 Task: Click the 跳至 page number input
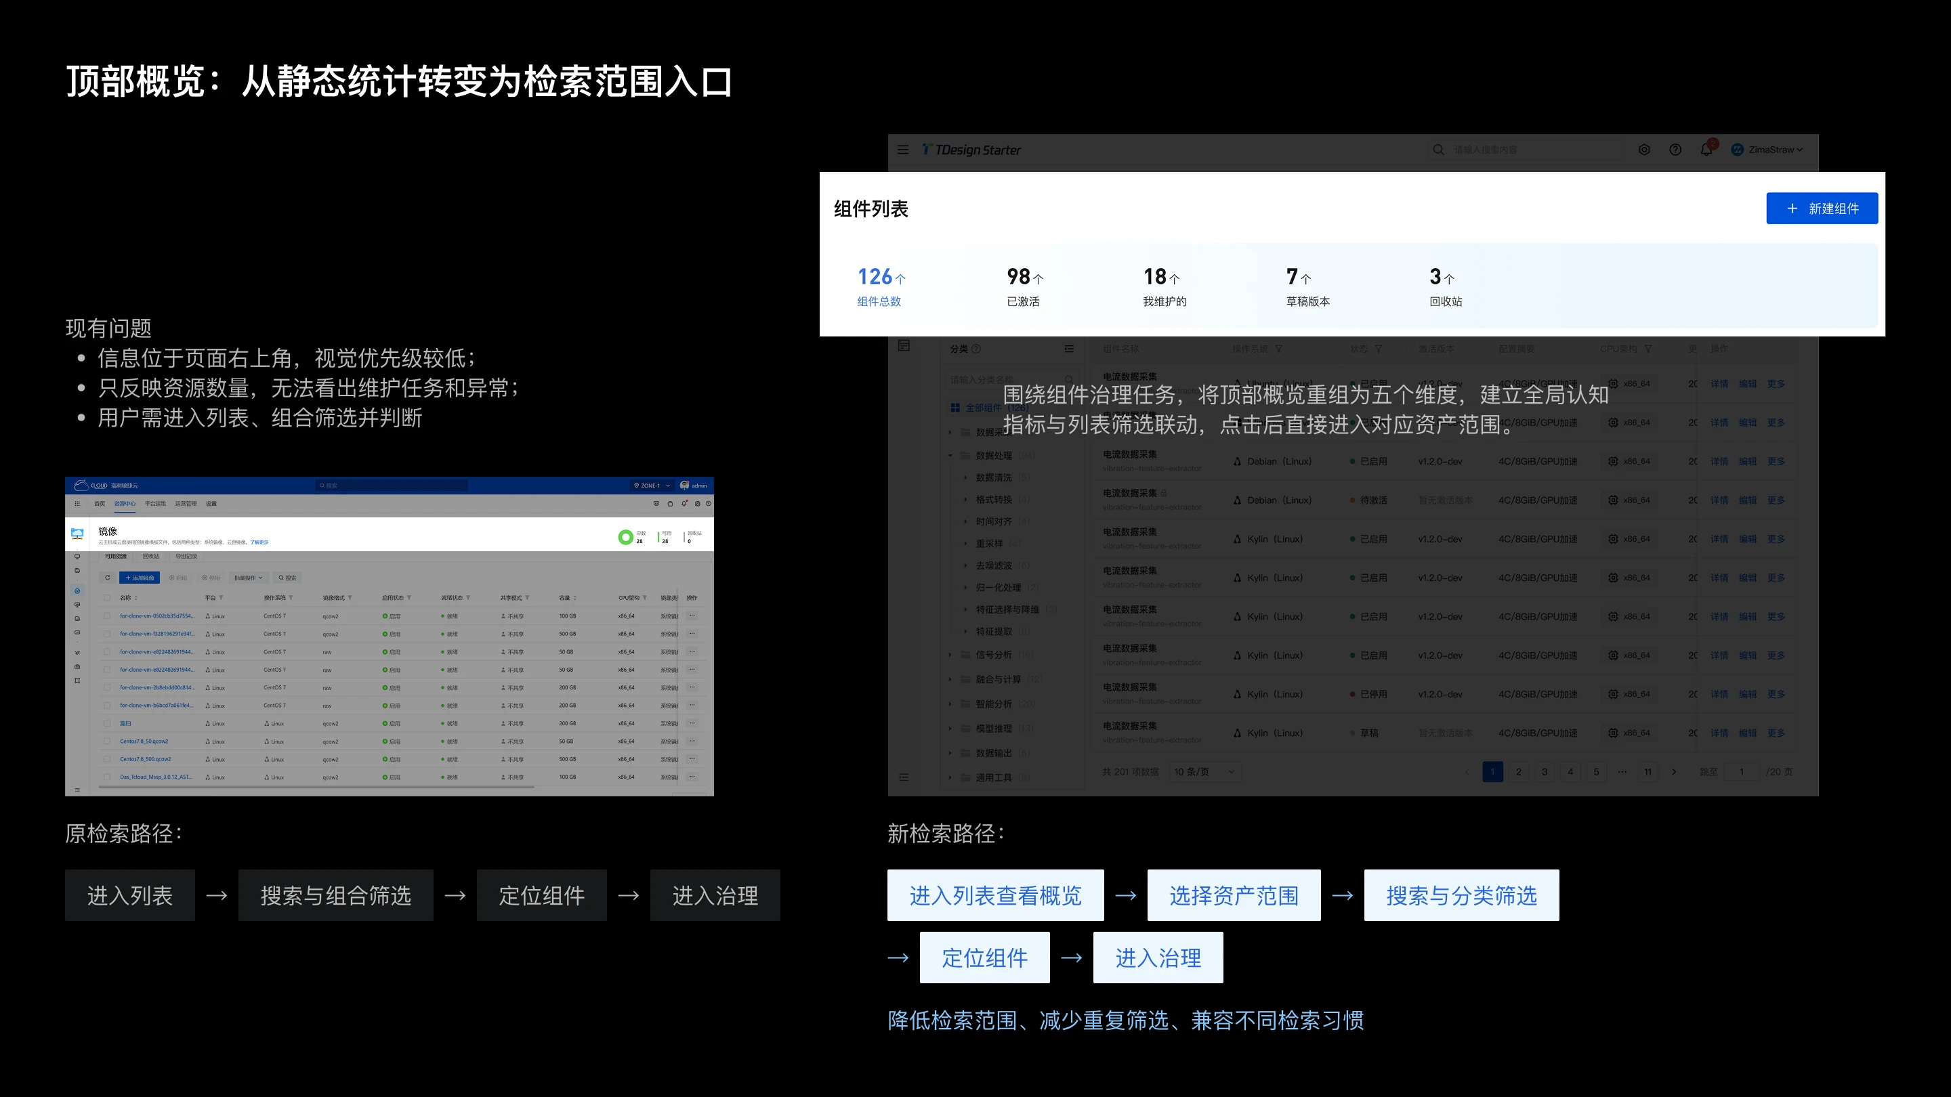1742,771
